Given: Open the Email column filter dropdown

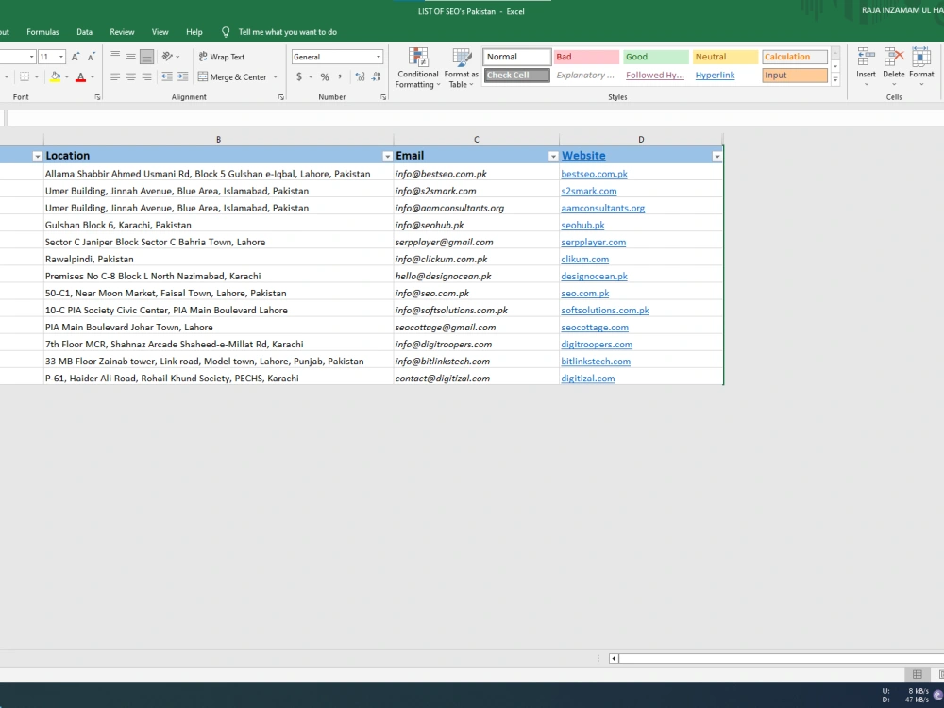Looking at the screenshot, I should [x=552, y=157].
